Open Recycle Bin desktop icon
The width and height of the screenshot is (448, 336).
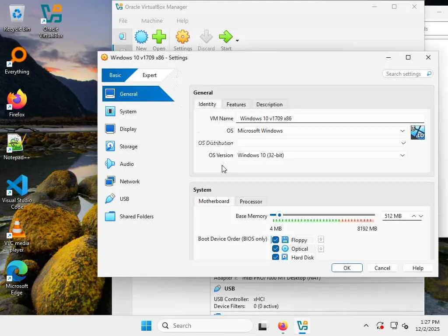point(17,18)
